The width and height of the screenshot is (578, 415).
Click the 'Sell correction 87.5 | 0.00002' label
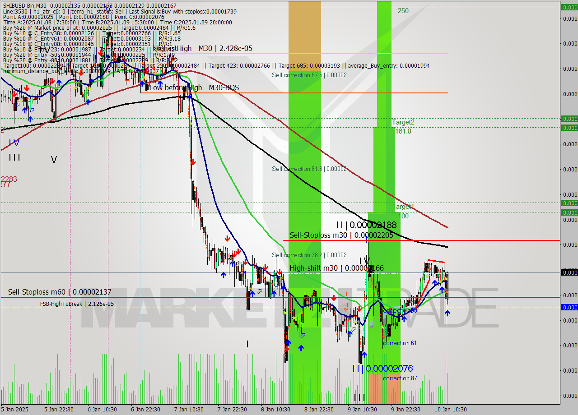pyautogui.click(x=309, y=75)
